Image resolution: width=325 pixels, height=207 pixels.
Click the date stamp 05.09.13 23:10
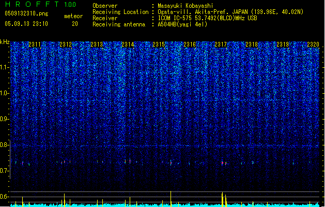point(26,24)
